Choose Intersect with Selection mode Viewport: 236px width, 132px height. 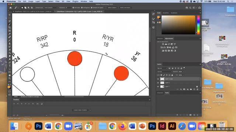point(32,8)
